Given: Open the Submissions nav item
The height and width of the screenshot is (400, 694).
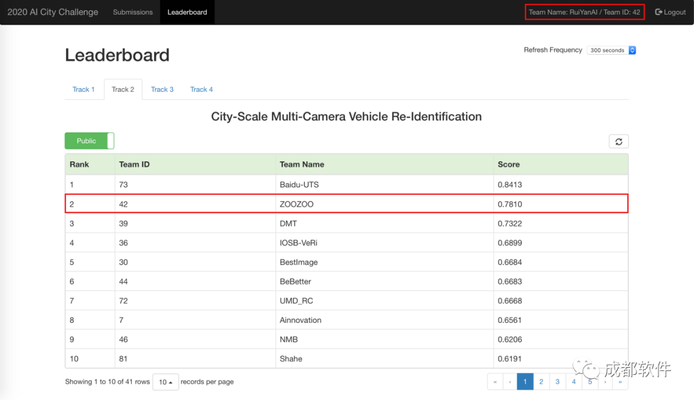Looking at the screenshot, I should (133, 12).
